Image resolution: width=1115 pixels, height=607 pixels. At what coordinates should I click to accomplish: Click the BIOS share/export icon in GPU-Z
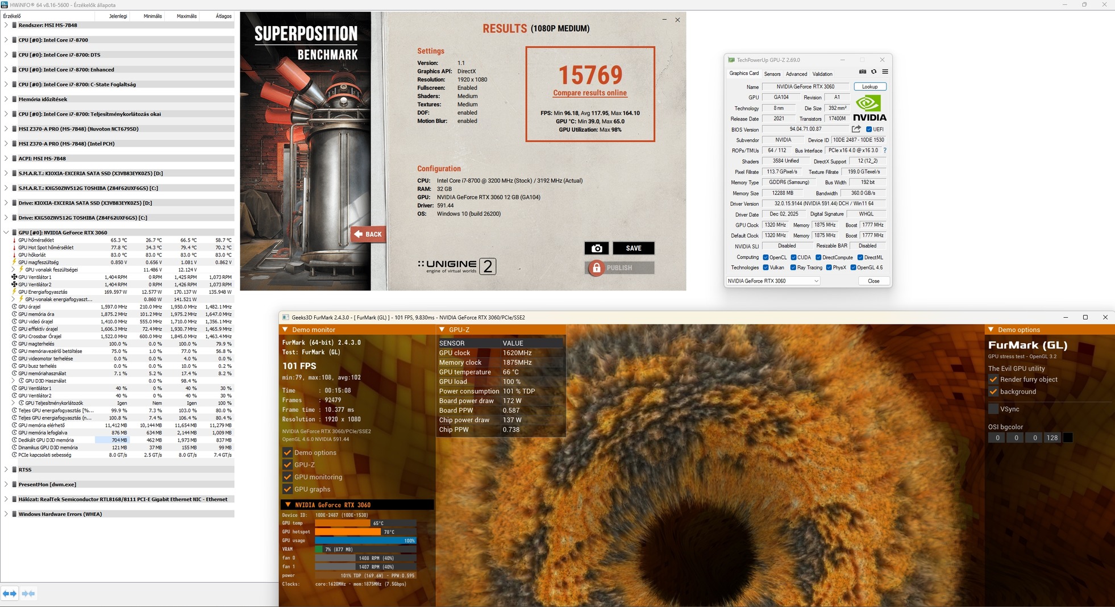click(x=856, y=129)
